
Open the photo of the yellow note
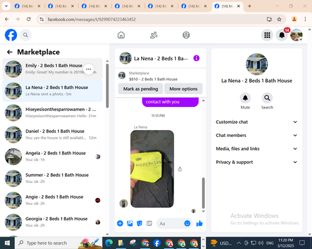(152, 169)
